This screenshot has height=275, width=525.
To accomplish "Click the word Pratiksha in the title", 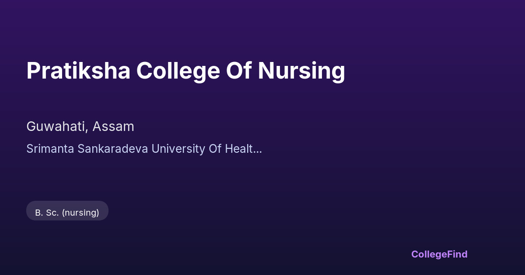I will point(78,71).
